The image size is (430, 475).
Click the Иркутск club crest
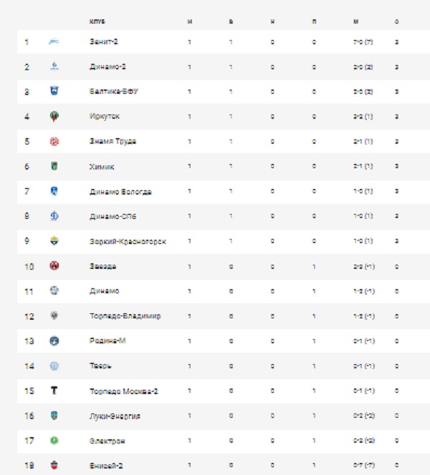coord(54,117)
